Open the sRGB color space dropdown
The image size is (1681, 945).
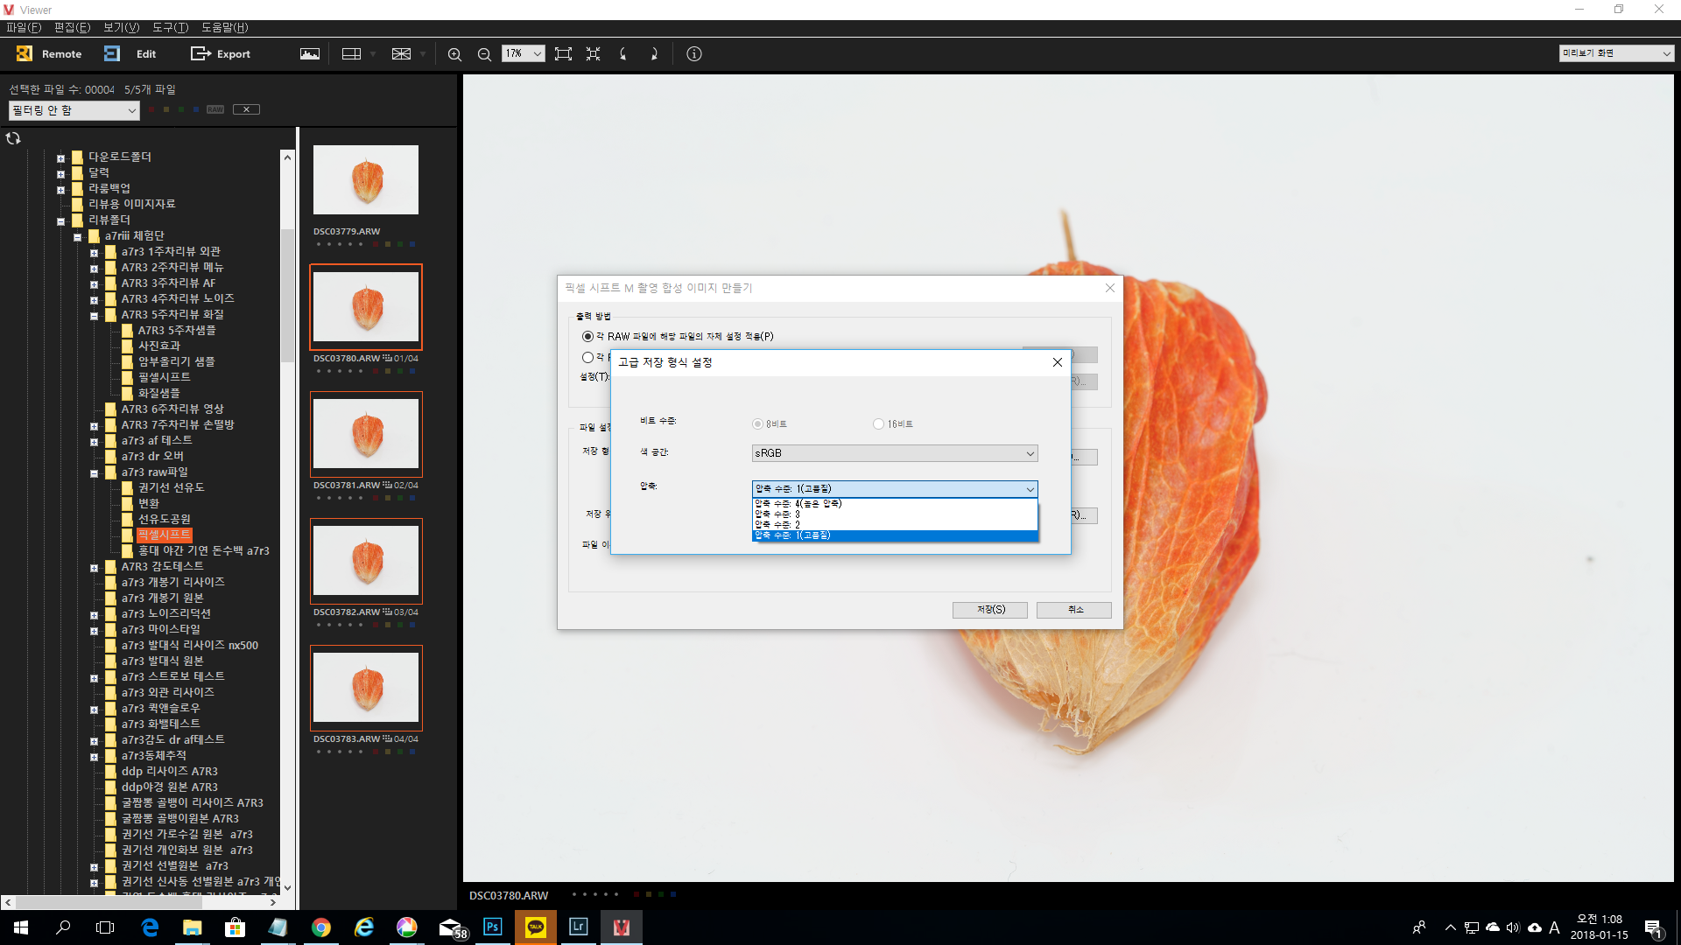point(895,453)
